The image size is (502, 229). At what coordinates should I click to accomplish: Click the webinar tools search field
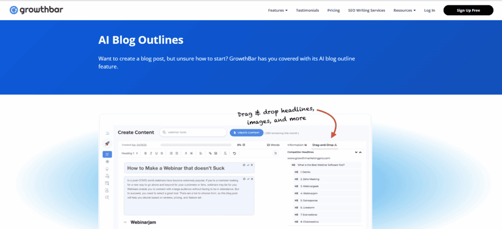193,132
